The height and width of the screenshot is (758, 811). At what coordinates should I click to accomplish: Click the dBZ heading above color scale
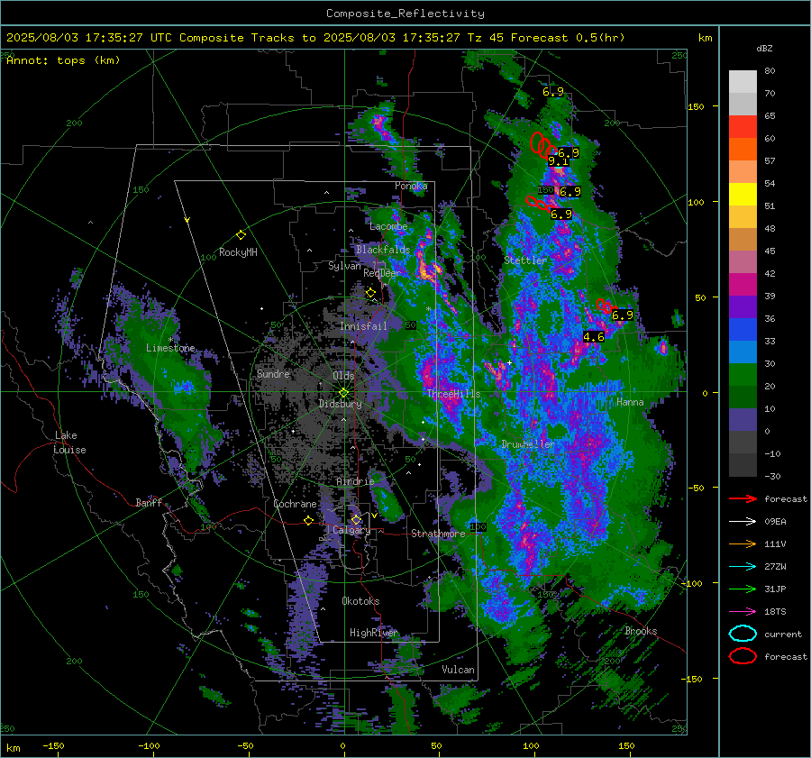tap(764, 49)
